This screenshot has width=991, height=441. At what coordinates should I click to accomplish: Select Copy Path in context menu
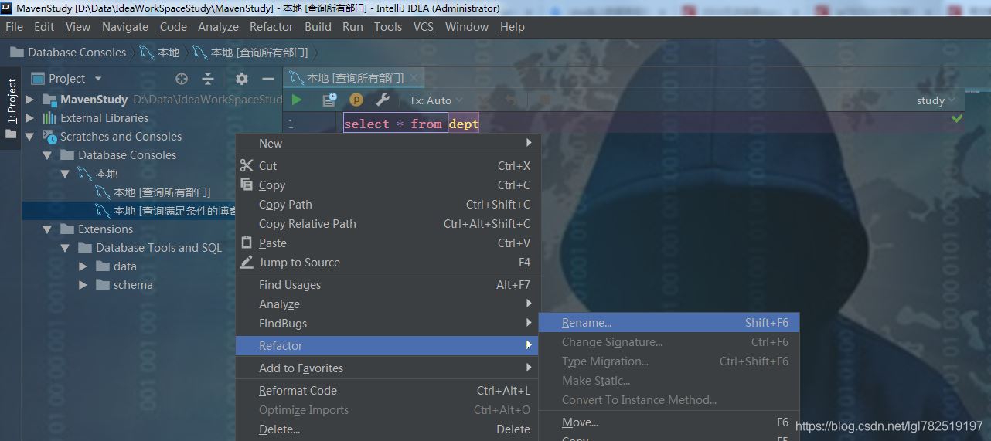click(387, 205)
